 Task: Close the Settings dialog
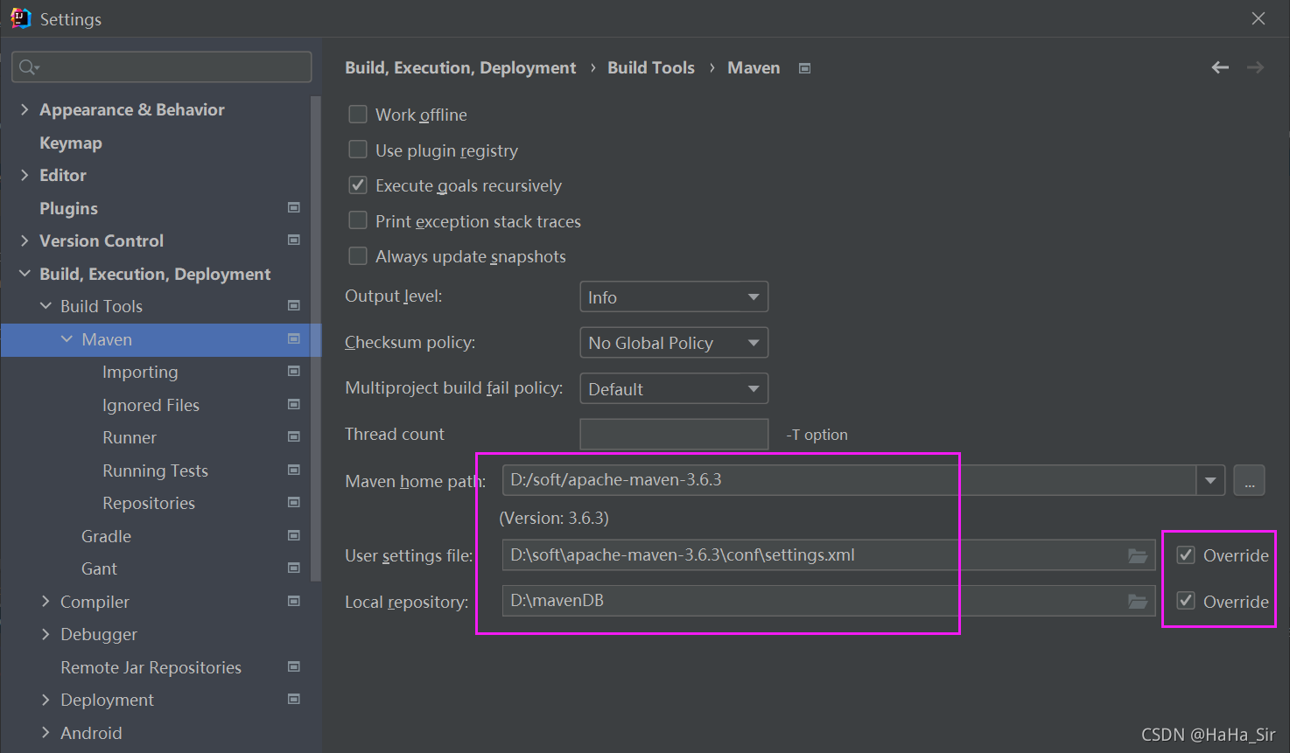(1258, 18)
